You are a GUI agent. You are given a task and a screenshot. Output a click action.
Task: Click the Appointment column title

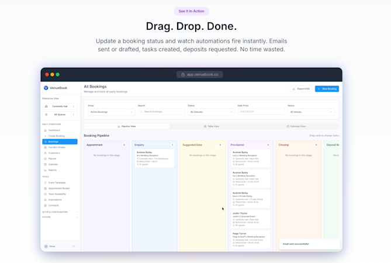(x=95, y=145)
